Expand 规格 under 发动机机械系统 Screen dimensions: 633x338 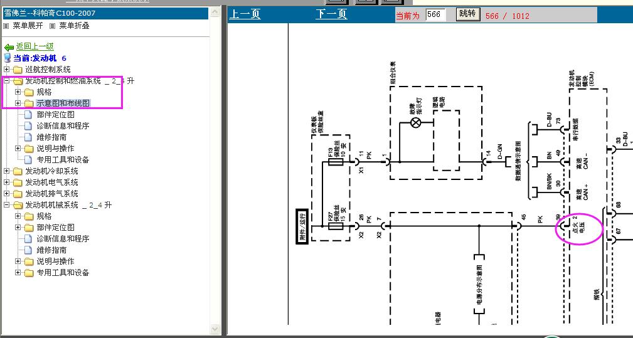tap(18, 216)
